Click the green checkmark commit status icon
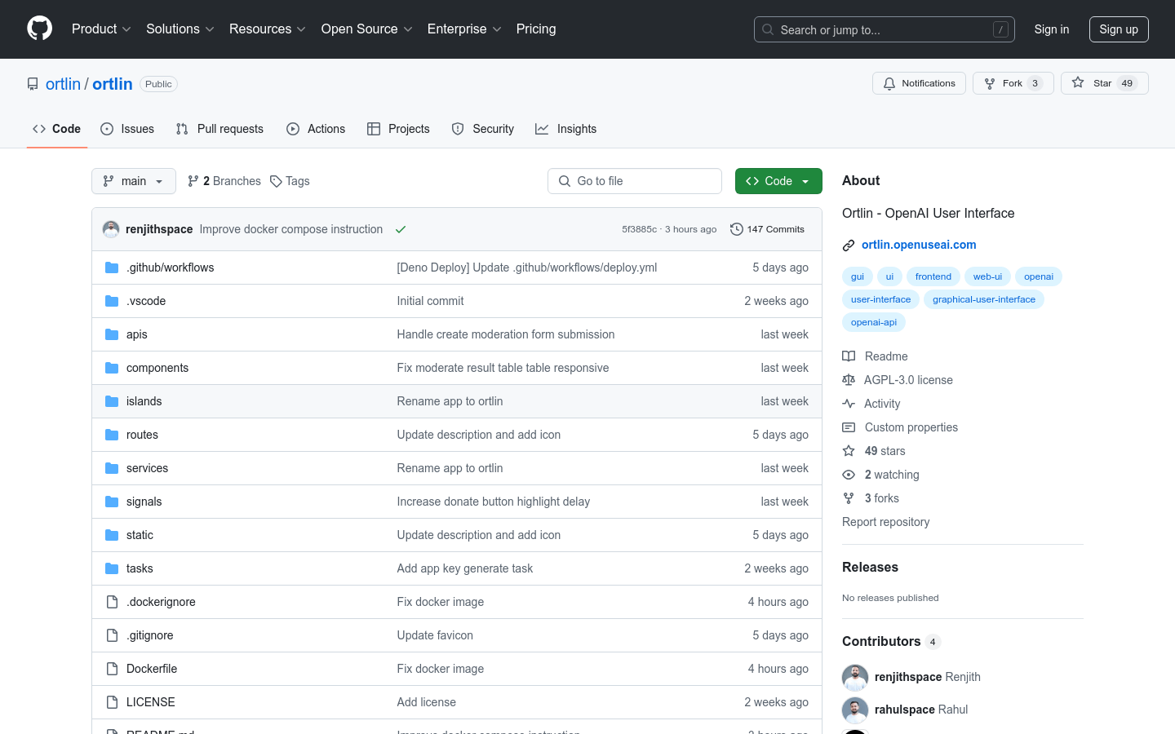The height and width of the screenshot is (734, 1175). point(401,229)
